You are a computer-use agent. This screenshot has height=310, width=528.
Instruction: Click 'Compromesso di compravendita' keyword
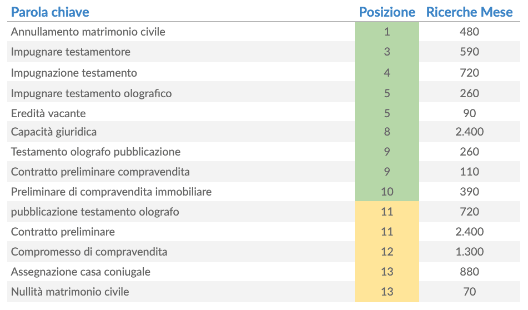click(x=89, y=252)
